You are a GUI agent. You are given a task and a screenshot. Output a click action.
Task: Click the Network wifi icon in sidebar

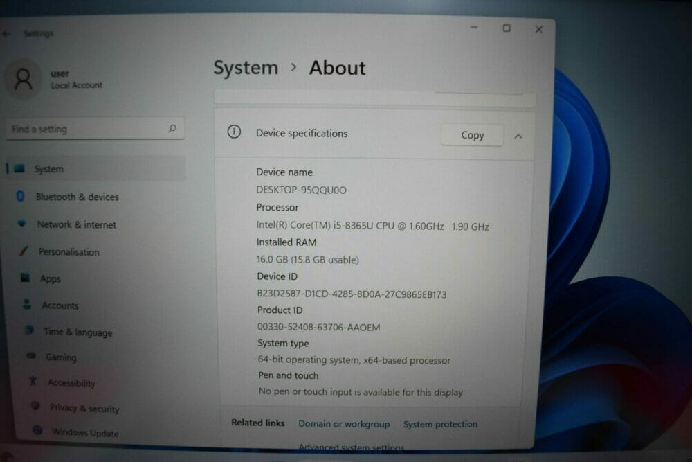click(21, 224)
